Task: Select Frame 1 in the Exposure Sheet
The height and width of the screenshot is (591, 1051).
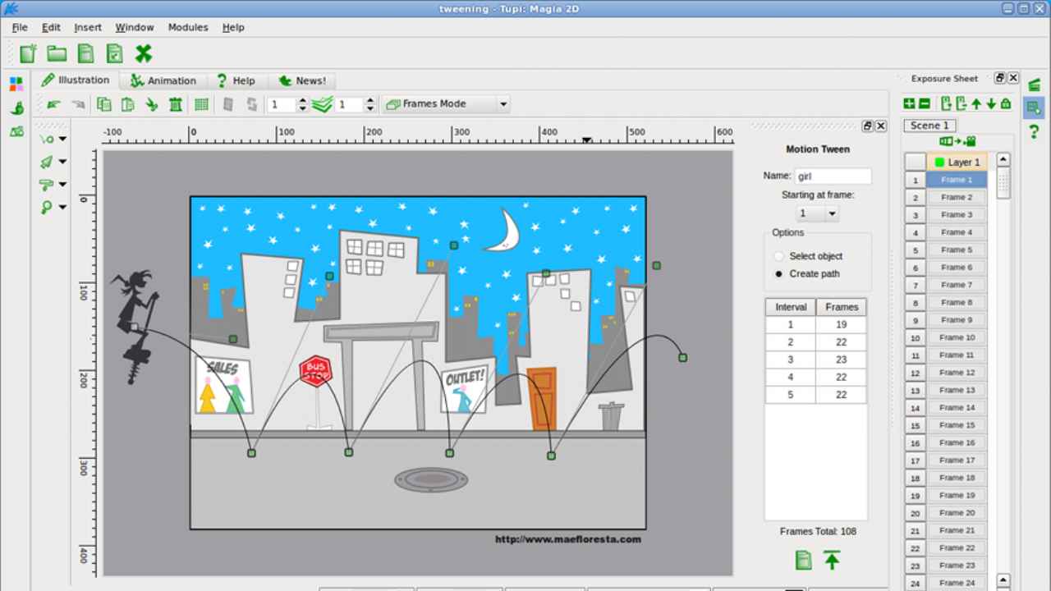Action: pyautogui.click(x=957, y=180)
